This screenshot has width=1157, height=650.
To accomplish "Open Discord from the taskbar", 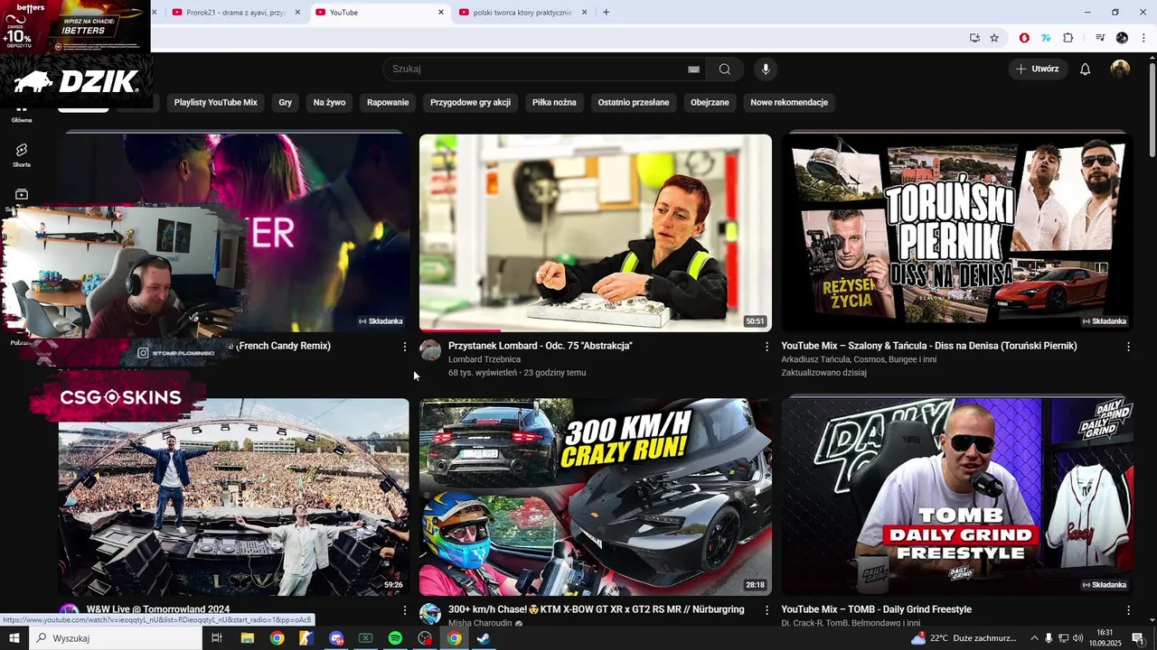I will (x=336, y=638).
